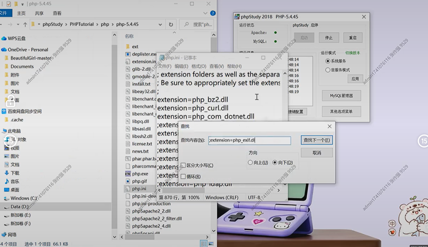Click phpStudy 重启 button
Screen dimensions: 428x247
click(x=353, y=37)
